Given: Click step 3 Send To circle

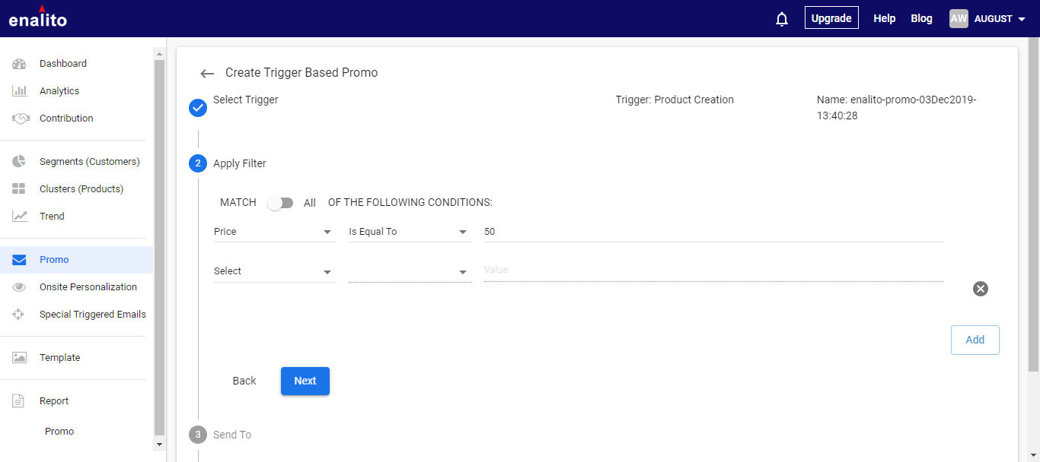Looking at the screenshot, I should (x=198, y=435).
